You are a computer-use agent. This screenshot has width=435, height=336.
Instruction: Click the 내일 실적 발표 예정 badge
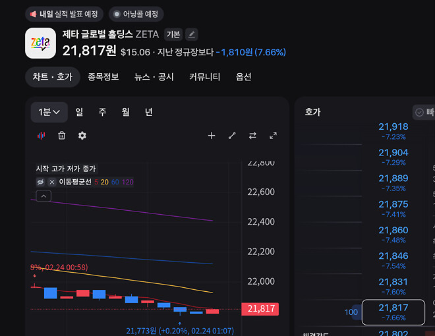tap(65, 14)
